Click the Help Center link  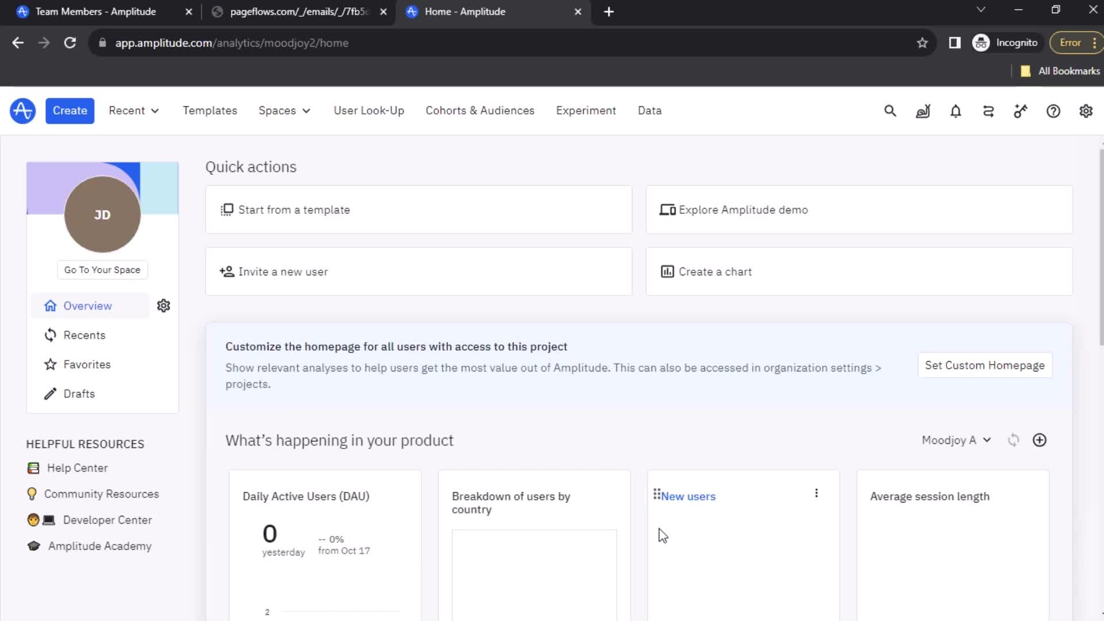coord(78,468)
